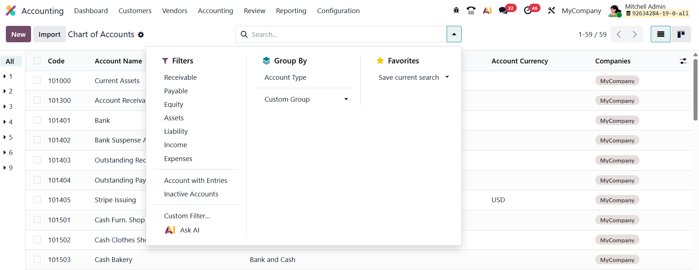The width and height of the screenshot is (699, 270).
Task: Open optional columns adjust icon
Action: pyautogui.click(x=683, y=61)
